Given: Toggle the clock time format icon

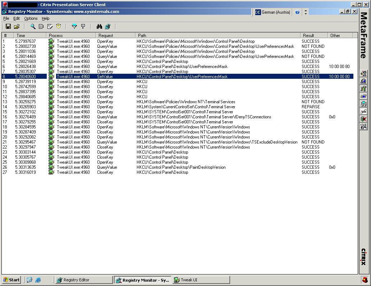Looking at the screenshot, I should (58, 26).
